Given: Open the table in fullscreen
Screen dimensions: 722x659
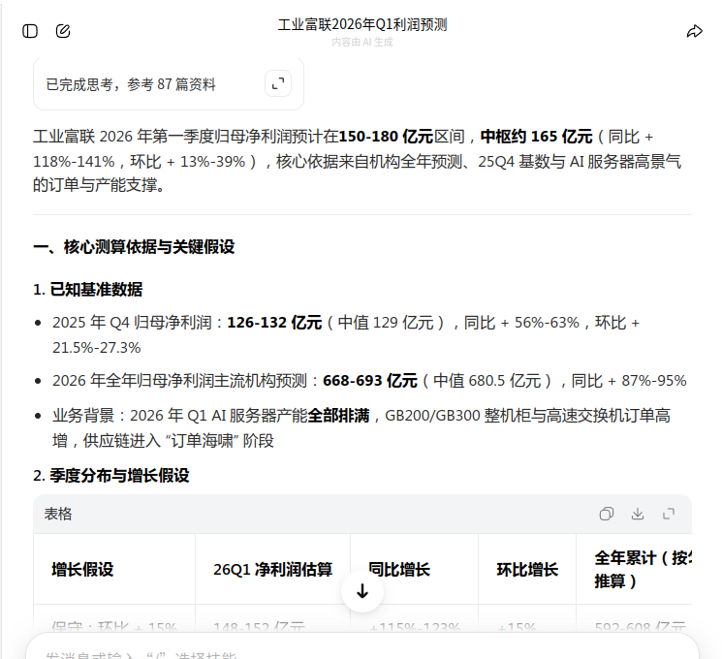Looking at the screenshot, I should (669, 514).
